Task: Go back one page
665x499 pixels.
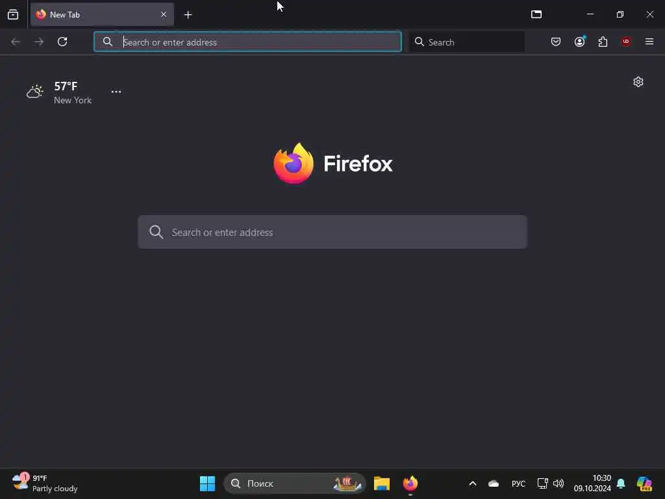Action: (x=16, y=42)
